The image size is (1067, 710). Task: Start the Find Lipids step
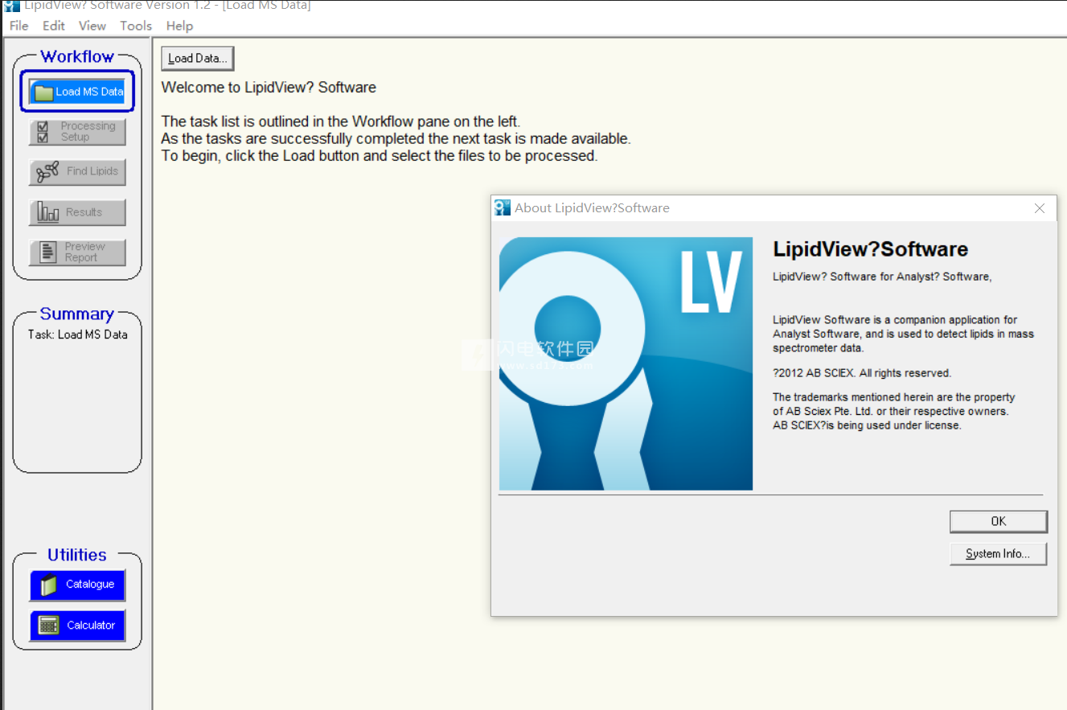(77, 172)
